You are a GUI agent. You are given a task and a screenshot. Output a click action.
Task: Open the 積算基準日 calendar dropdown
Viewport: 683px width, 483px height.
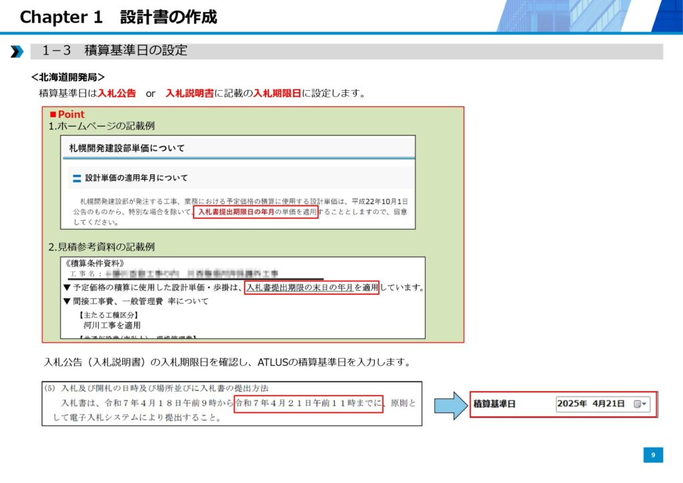[x=640, y=404]
